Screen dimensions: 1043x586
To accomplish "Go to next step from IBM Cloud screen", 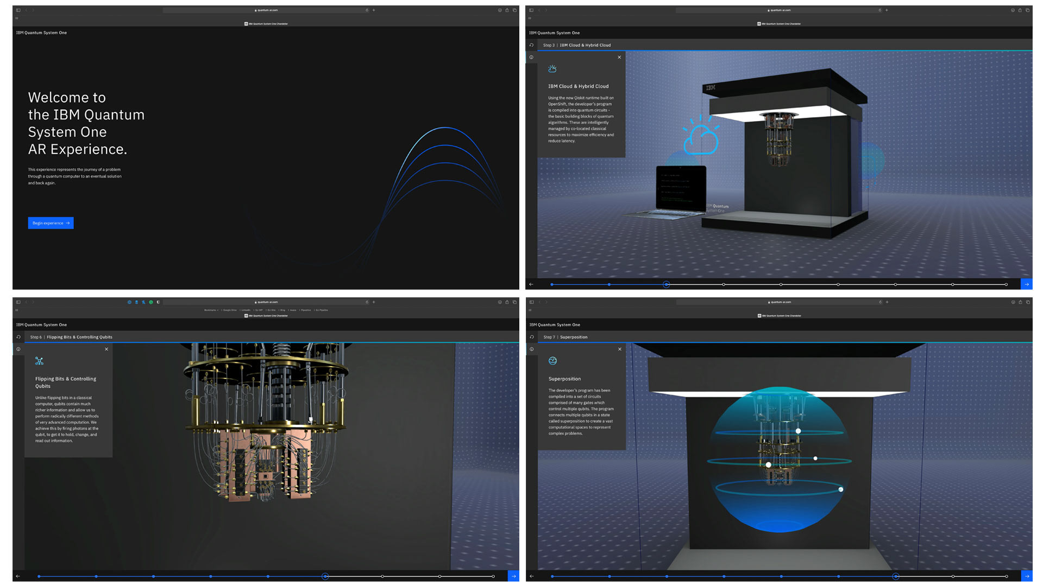I will coord(1026,284).
